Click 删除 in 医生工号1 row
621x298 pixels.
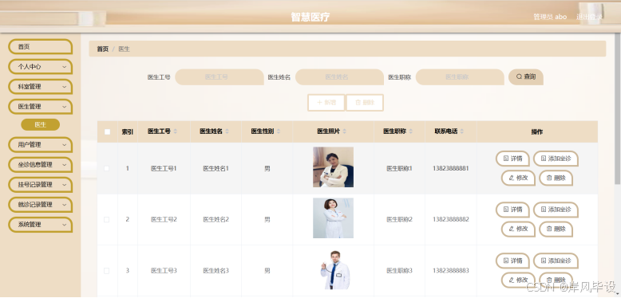(556, 178)
